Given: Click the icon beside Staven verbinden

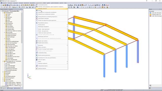Looking at the screenshot, I should [37, 47].
